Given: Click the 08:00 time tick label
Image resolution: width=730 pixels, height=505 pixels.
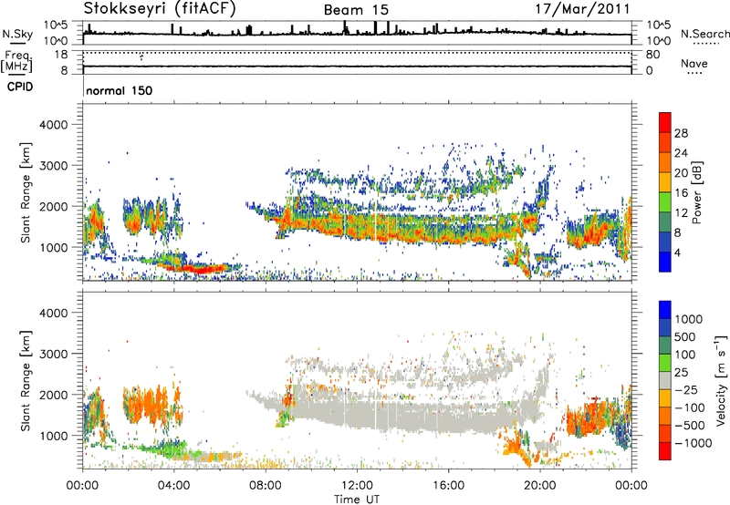Looking at the screenshot, I should 266,486.
